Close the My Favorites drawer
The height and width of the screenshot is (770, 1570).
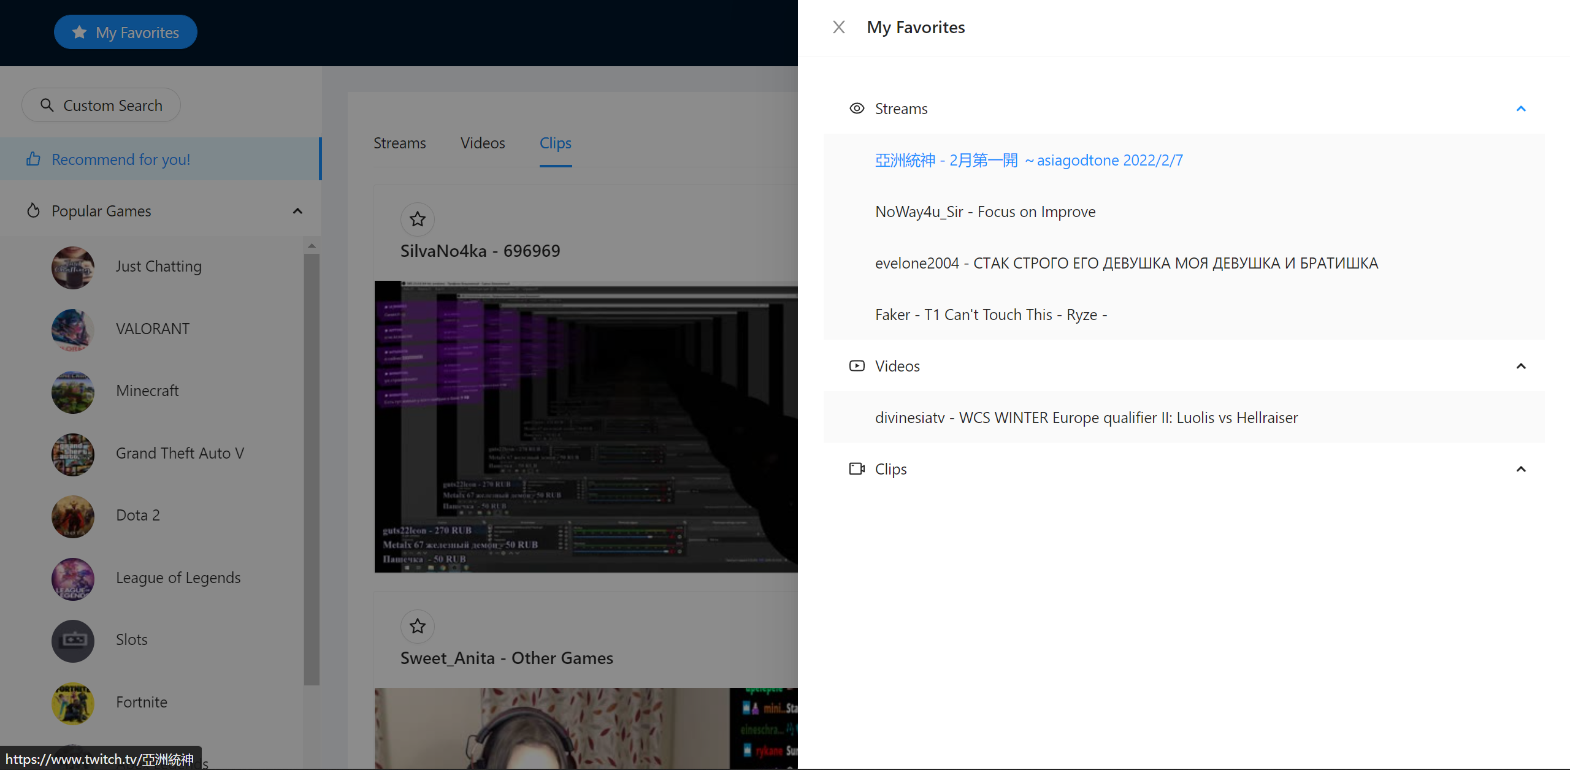(838, 27)
